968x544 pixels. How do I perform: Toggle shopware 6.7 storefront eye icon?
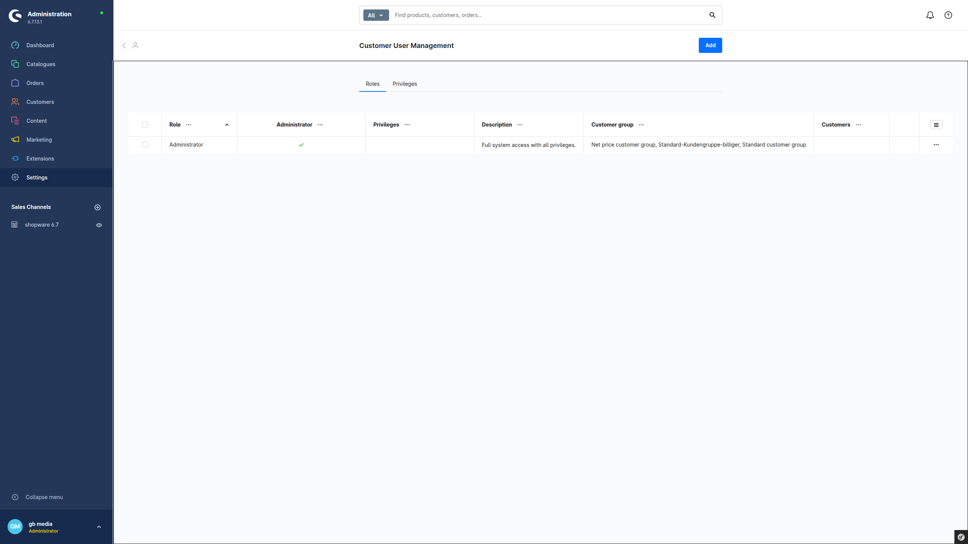[x=99, y=225]
